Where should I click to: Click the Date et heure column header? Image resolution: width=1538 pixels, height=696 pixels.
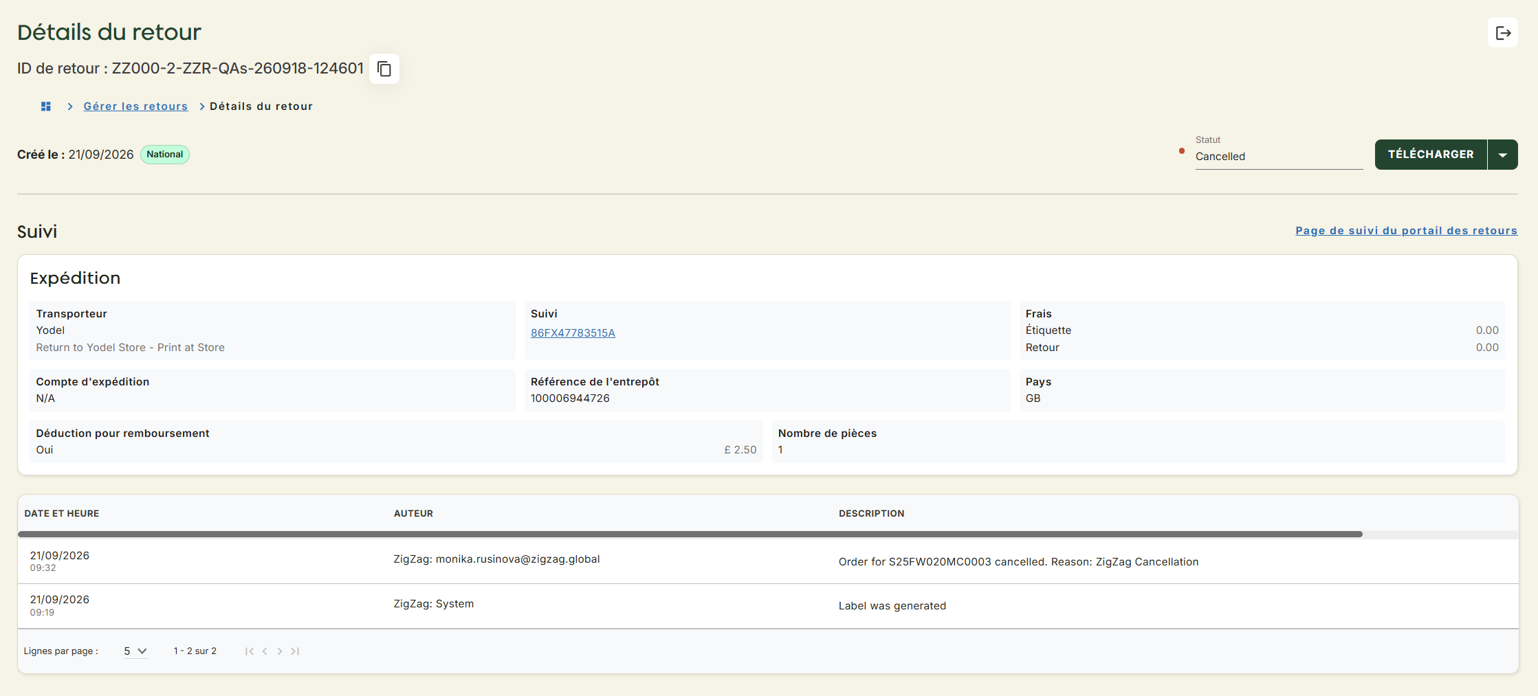62,514
